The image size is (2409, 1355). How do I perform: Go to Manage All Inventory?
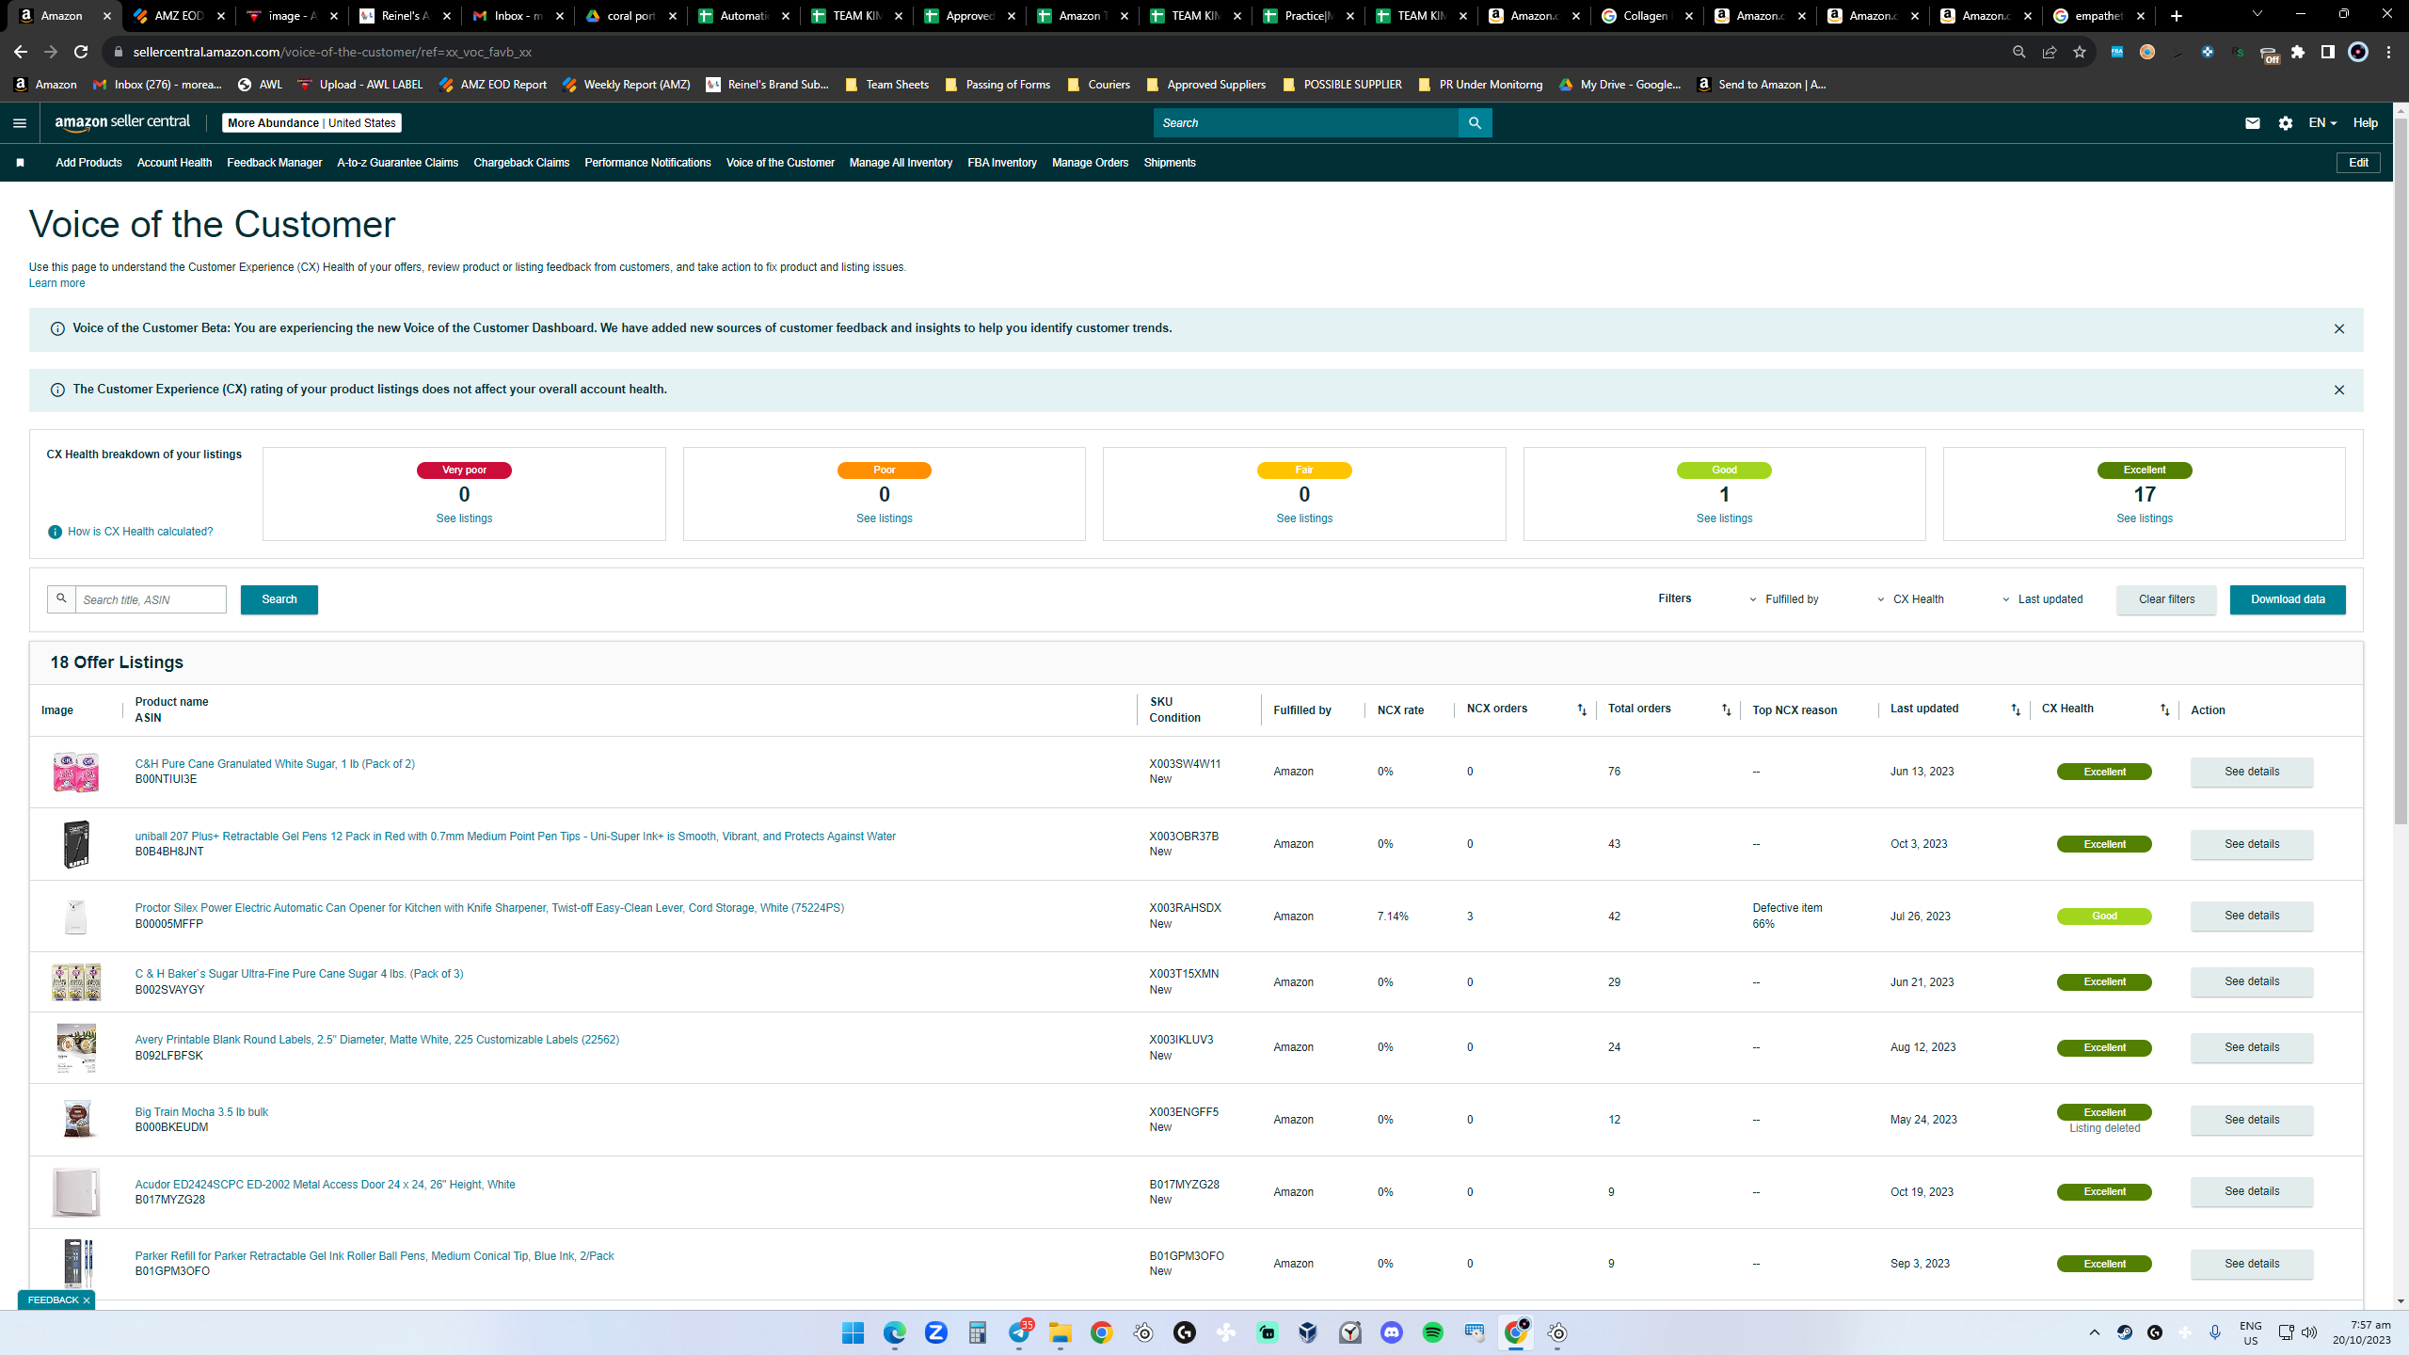click(x=901, y=163)
